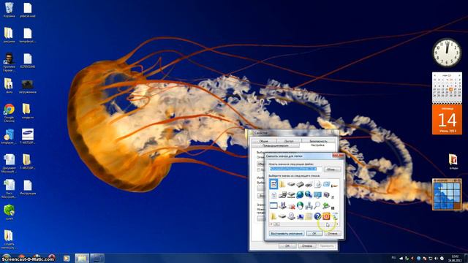
Task: Select the drive with red X icon
Action: click(x=291, y=205)
